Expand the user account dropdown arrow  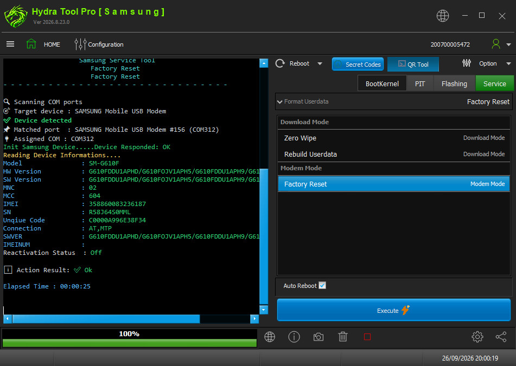(x=508, y=44)
